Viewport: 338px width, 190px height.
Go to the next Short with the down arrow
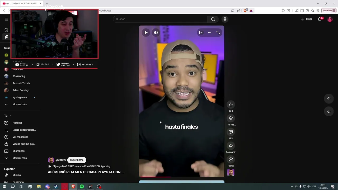coord(329,111)
